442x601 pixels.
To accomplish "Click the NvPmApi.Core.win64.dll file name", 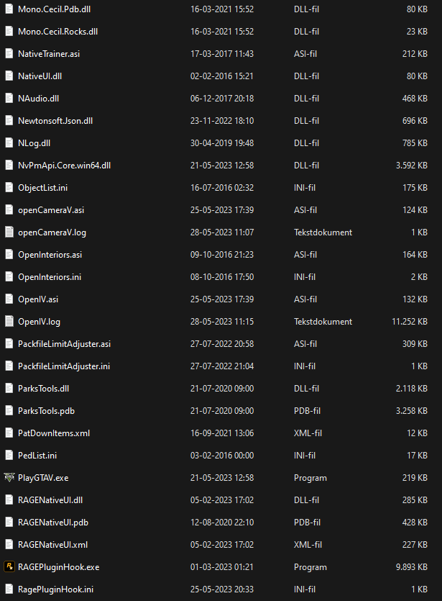I will coord(64,166).
